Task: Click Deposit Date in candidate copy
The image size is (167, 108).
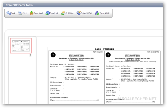Action: (x=110, y=95)
